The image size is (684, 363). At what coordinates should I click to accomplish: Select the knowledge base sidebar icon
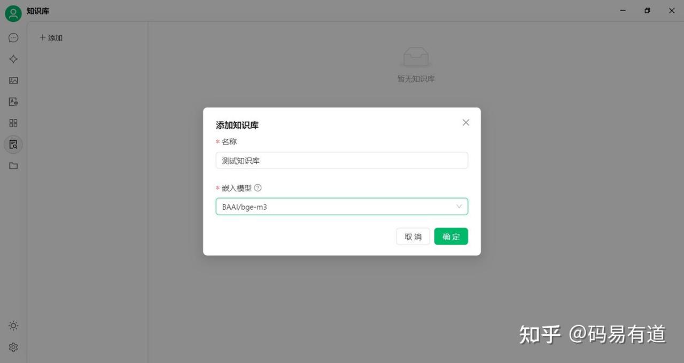(13, 144)
